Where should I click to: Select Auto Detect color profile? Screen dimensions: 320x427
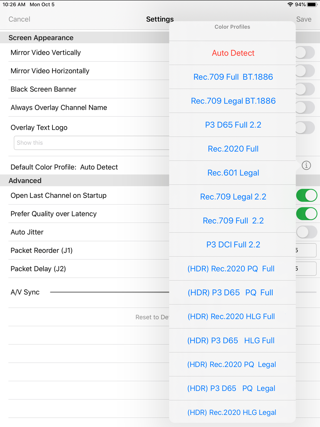[x=233, y=53]
